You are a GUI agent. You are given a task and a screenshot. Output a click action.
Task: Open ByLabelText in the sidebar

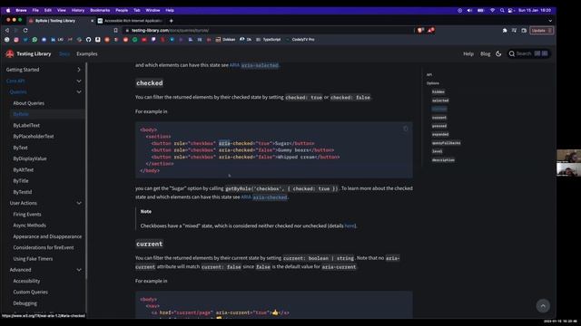coord(26,125)
